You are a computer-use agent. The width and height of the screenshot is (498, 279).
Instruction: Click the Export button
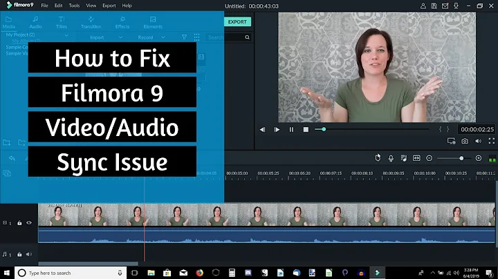pyautogui.click(x=237, y=22)
